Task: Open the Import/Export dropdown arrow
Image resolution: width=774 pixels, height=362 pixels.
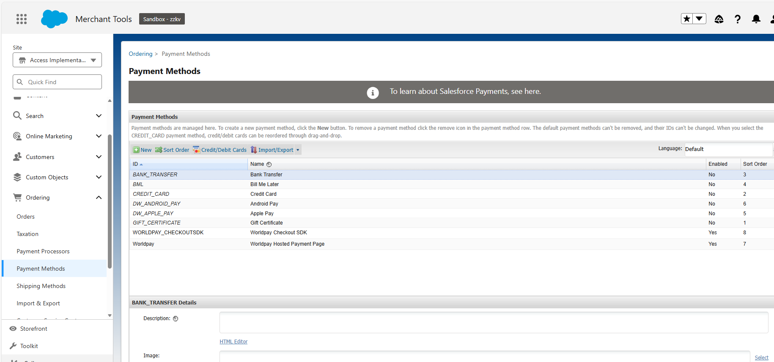Action: [298, 150]
